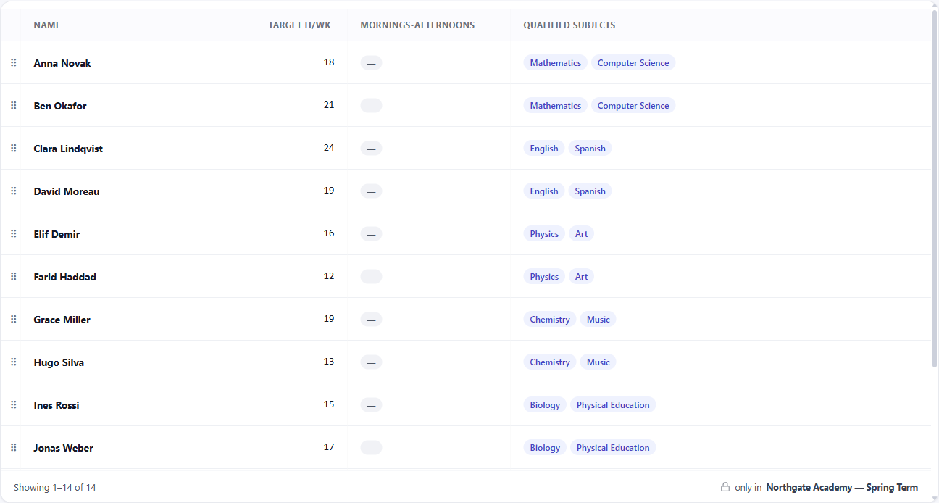Viewport: 939px width, 503px height.
Task: Click Elif Demir's Physics tag
Action: (544, 234)
